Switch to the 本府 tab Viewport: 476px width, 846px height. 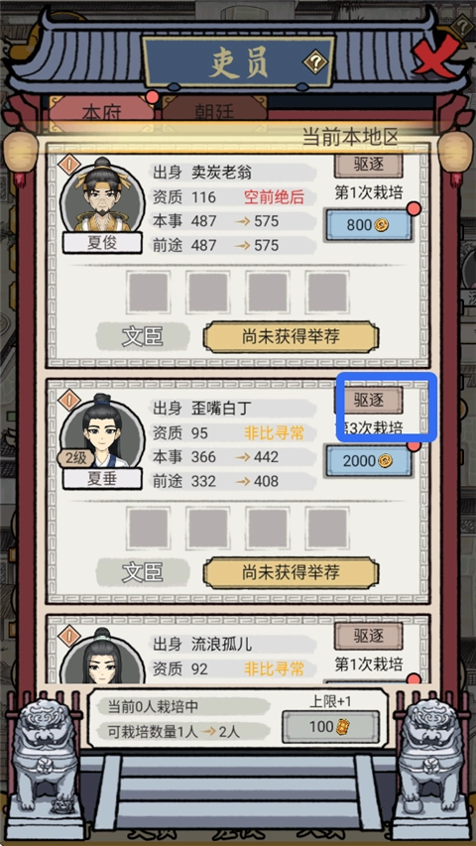(x=101, y=113)
